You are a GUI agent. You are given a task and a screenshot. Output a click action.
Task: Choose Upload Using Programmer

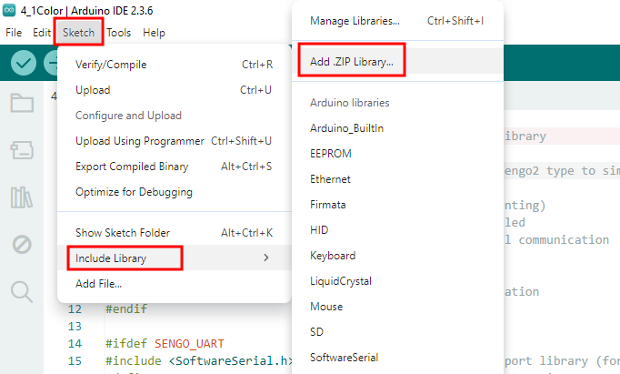click(x=174, y=141)
